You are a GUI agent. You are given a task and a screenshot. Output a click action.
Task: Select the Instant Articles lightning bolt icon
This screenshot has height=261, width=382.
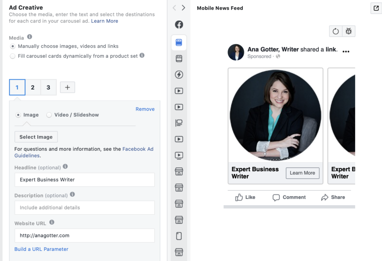(179, 75)
